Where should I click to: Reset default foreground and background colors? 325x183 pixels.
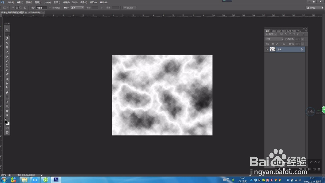point(6,119)
